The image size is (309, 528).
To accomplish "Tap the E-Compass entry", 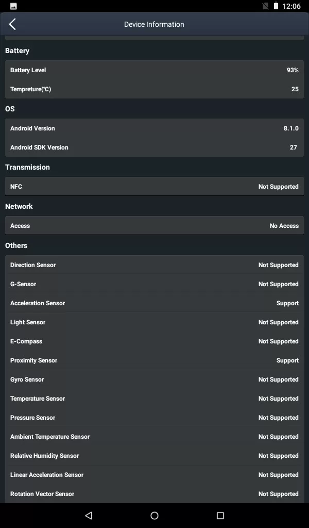I will pyautogui.click(x=154, y=341).
